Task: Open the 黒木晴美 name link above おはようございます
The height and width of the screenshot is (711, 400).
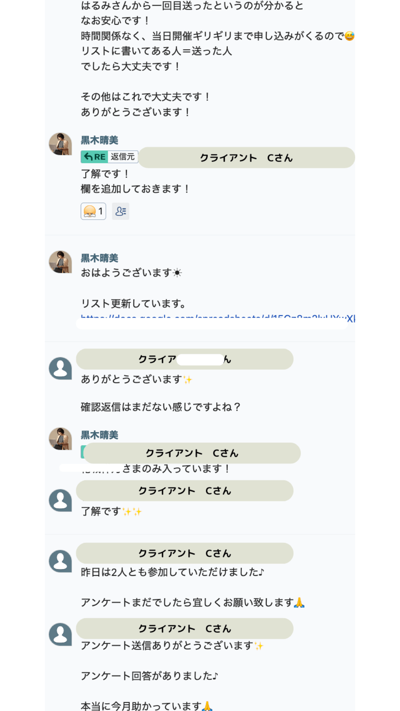Action: point(99,258)
